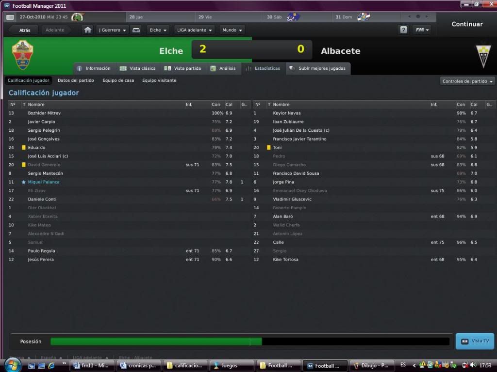Screen dimensions: 497x372
Task: Click player name Jesús Perera
Action: (x=41, y=260)
